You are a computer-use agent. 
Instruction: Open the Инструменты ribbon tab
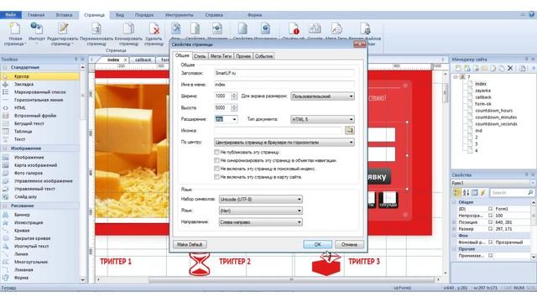[179, 15]
